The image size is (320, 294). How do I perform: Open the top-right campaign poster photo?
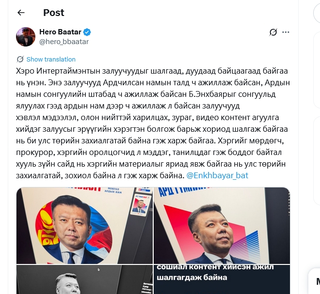(x=222, y=226)
